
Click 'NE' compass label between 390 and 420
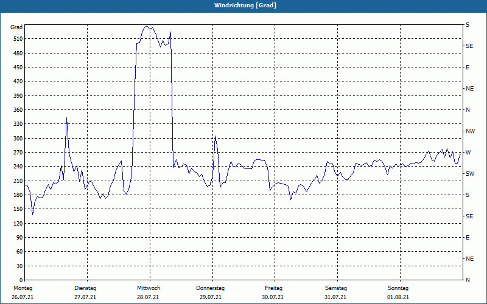click(x=469, y=89)
